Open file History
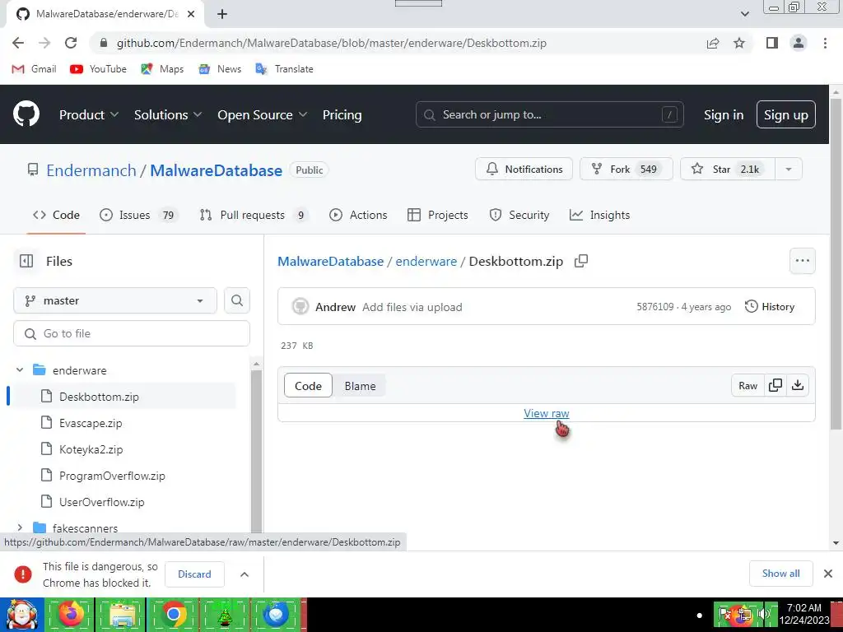The width and height of the screenshot is (843, 632). pyautogui.click(x=770, y=307)
